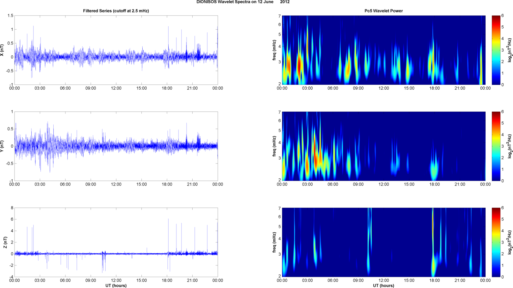Viewport: 513px width, 288px height.
Task: Click the X (nT) axis label
Action: click(2, 50)
